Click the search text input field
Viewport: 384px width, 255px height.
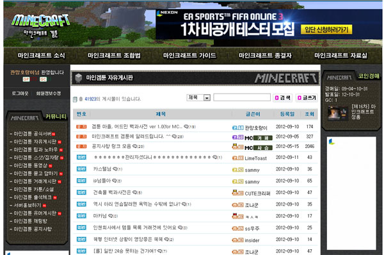coord(242,97)
